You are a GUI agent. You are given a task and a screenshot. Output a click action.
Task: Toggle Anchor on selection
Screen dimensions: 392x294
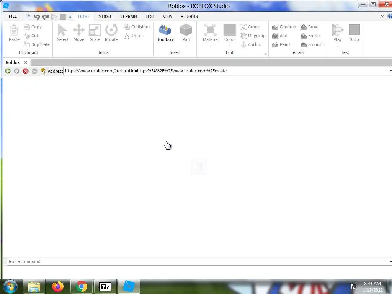coord(252,44)
